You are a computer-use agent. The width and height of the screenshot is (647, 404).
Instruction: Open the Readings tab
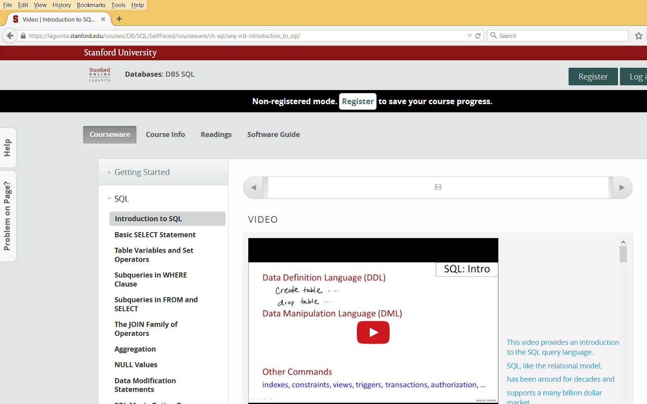tap(216, 134)
